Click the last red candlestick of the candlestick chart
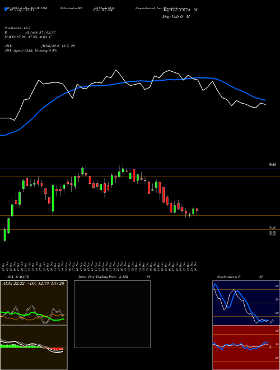Image resolution: width=280 pixels, height=370 pixels. pyautogui.click(x=197, y=210)
